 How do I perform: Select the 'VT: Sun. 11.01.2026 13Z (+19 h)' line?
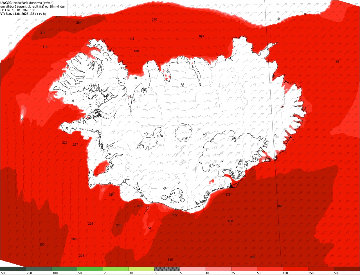pyautogui.click(x=23, y=13)
